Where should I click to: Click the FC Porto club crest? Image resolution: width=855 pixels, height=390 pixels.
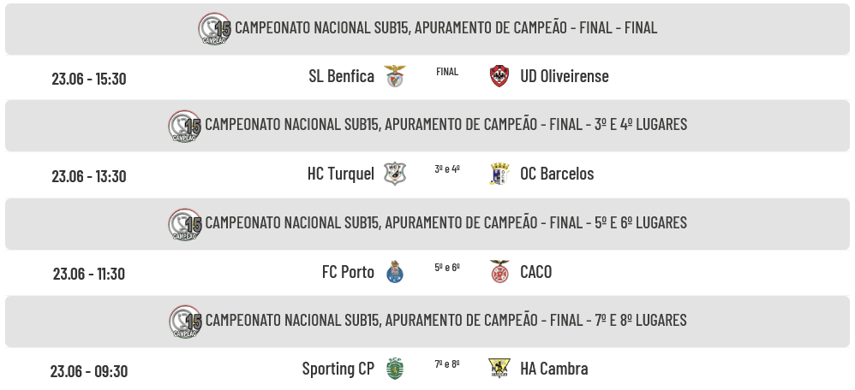(x=395, y=272)
